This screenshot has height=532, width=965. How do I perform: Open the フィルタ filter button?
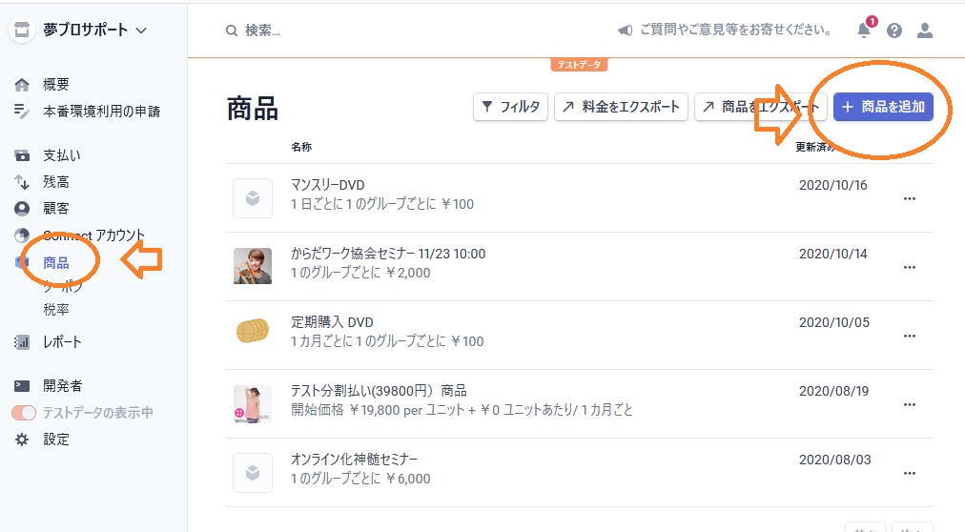tap(511, 107)
